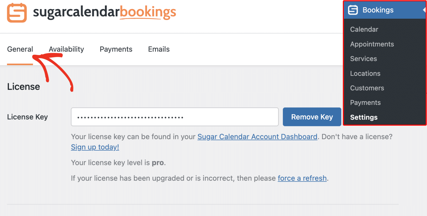Click the Remove Key button

[x=312, y=117]
